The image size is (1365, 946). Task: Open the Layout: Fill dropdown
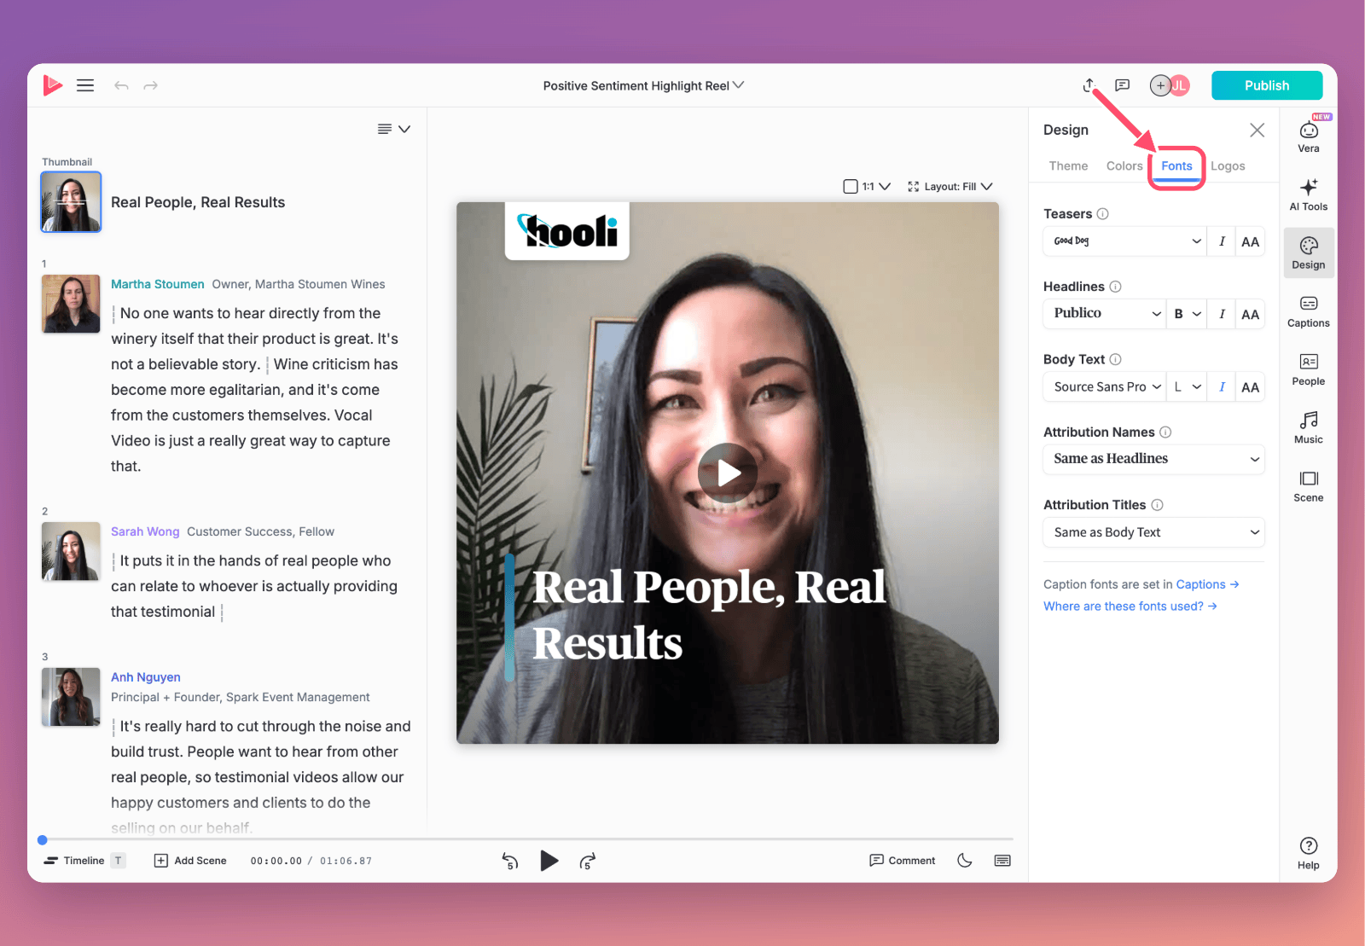pyautogui.click(x=950, y=186)
